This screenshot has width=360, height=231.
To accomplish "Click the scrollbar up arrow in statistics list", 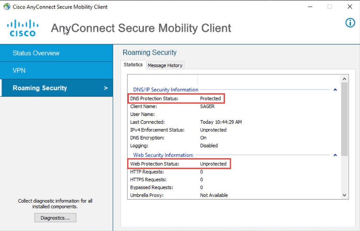I will pyautogui.click(x=344, y=79).
